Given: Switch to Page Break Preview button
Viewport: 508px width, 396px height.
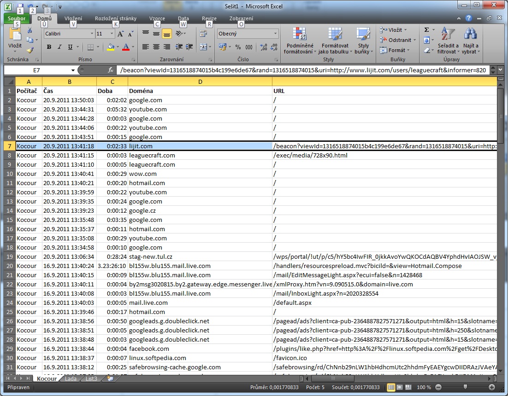Looking at the screenshot, I should (x=408, y=387).
